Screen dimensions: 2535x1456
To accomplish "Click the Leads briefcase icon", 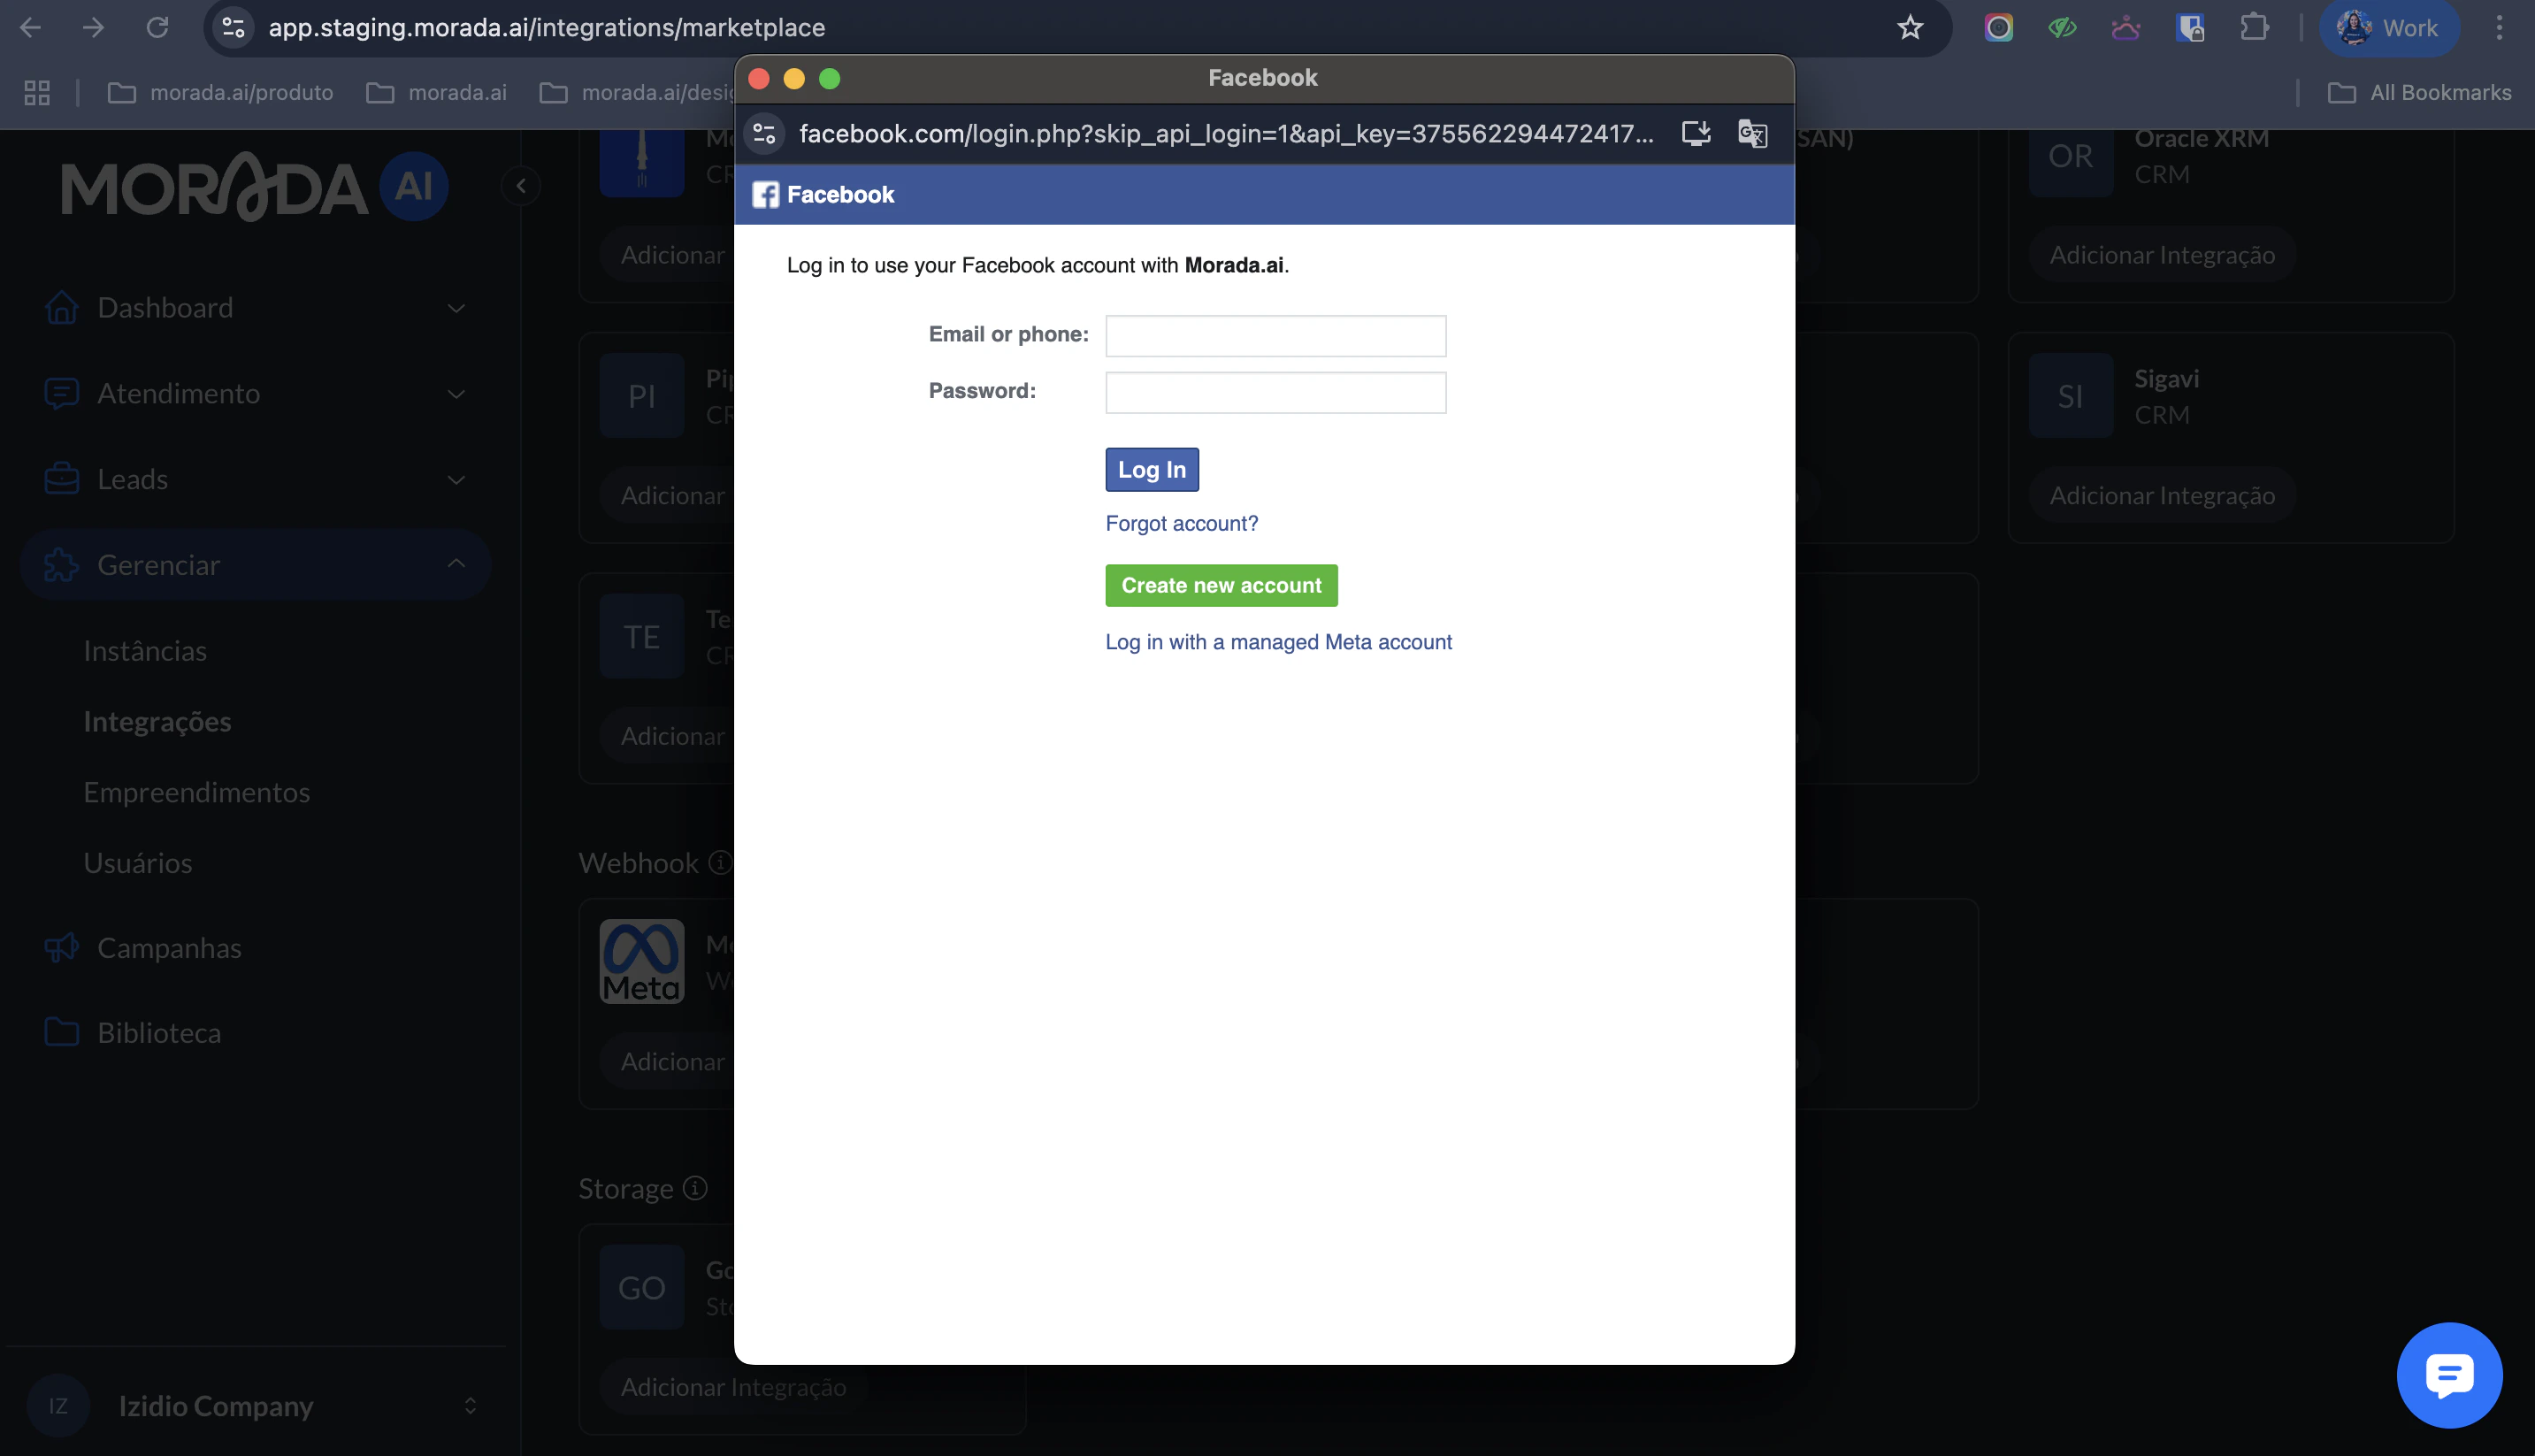I will [x=61, y=479].
